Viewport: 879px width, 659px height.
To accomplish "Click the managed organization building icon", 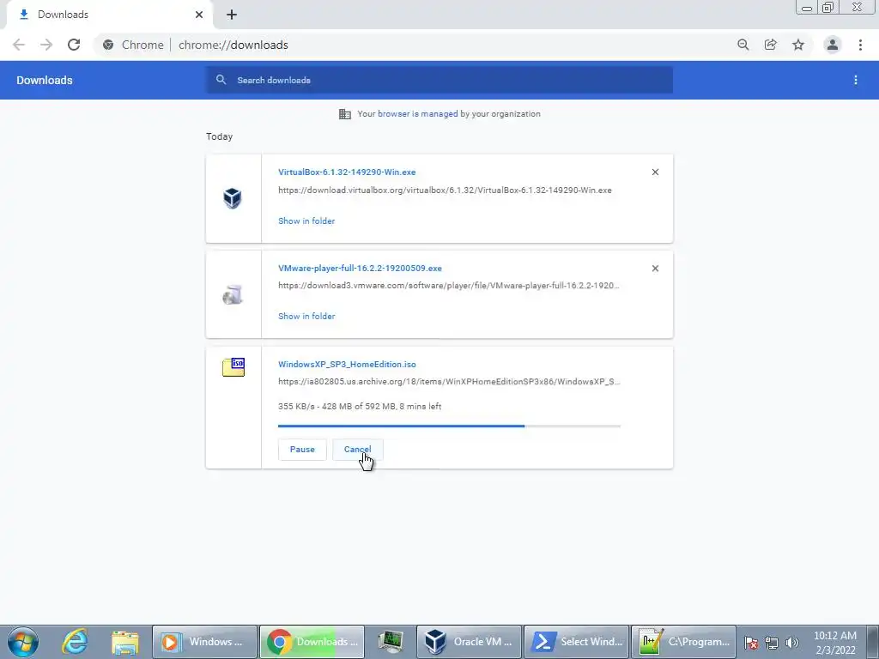I will 345,114.
